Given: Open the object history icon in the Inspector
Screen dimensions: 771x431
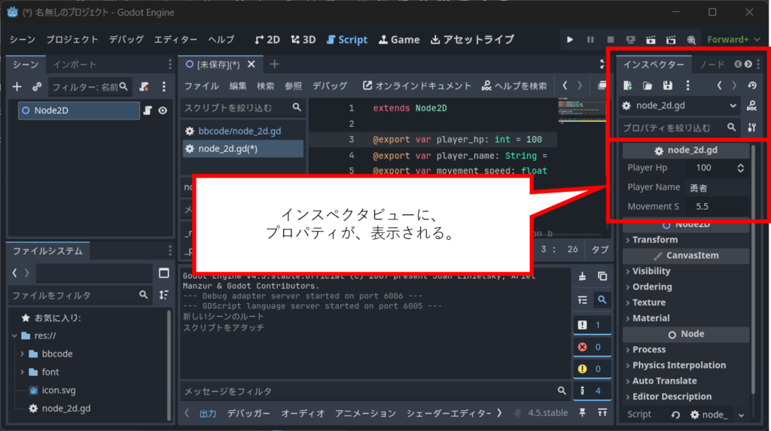Looking at the screenshot, I should pos(751,86).
